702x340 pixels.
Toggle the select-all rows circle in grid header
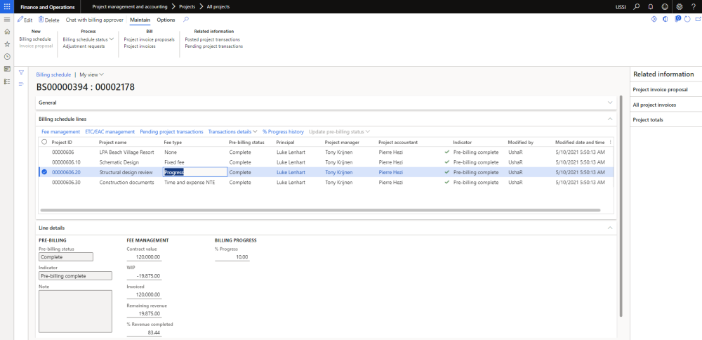[44, 142]
